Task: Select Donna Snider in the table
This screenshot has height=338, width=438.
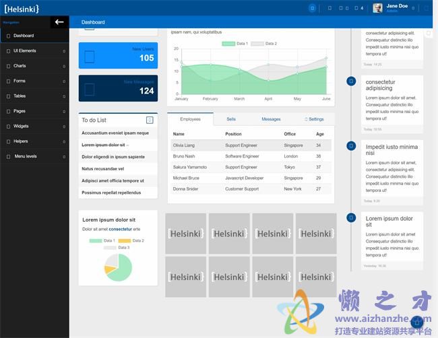Action: tap(251, 189)
